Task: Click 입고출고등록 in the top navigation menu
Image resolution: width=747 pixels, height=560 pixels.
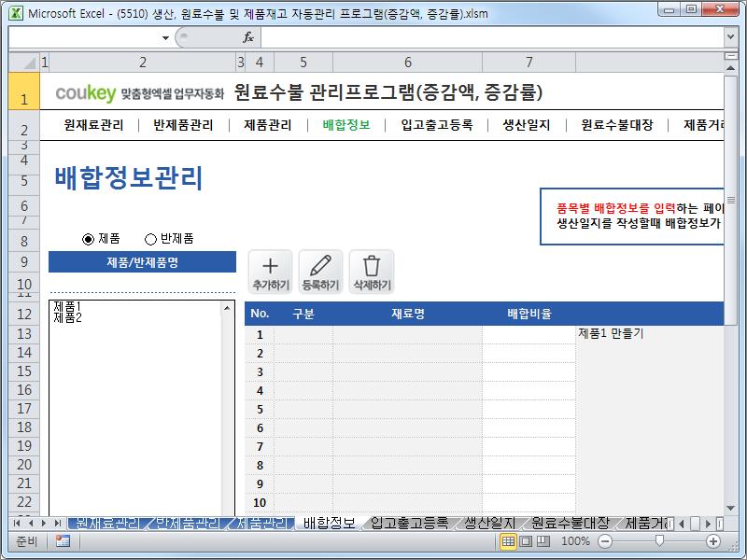Action: tap(437, 125)
